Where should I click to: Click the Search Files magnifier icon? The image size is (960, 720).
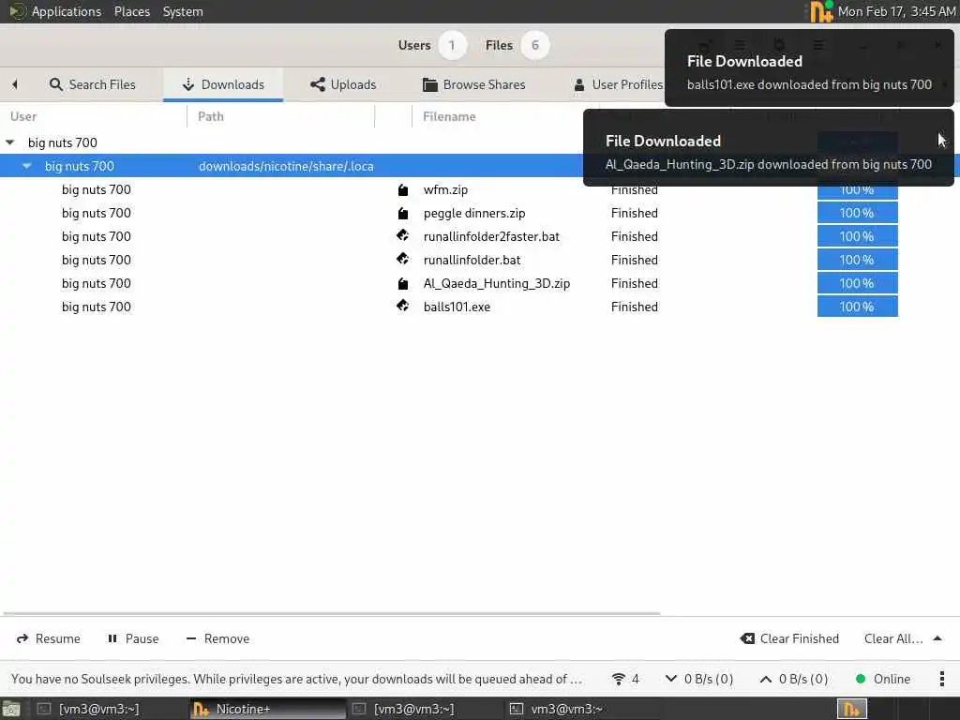pyautogui.click(x=55, y=84)
